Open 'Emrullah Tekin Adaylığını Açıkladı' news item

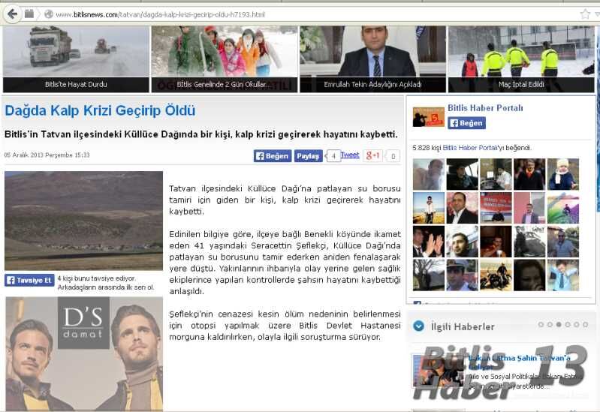point(372,59)
